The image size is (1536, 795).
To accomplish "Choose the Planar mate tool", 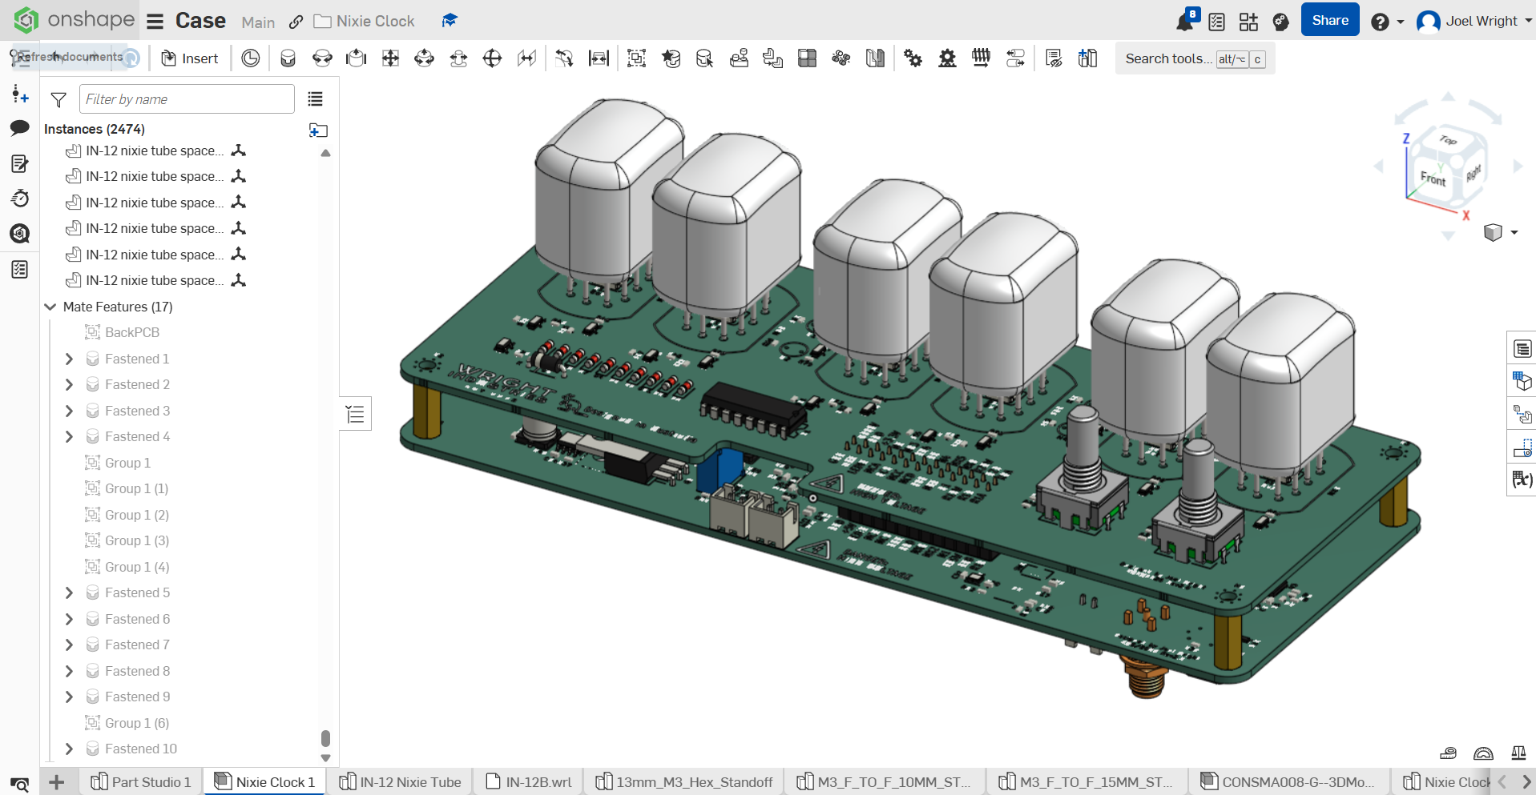I will click(x=390, y=58).
